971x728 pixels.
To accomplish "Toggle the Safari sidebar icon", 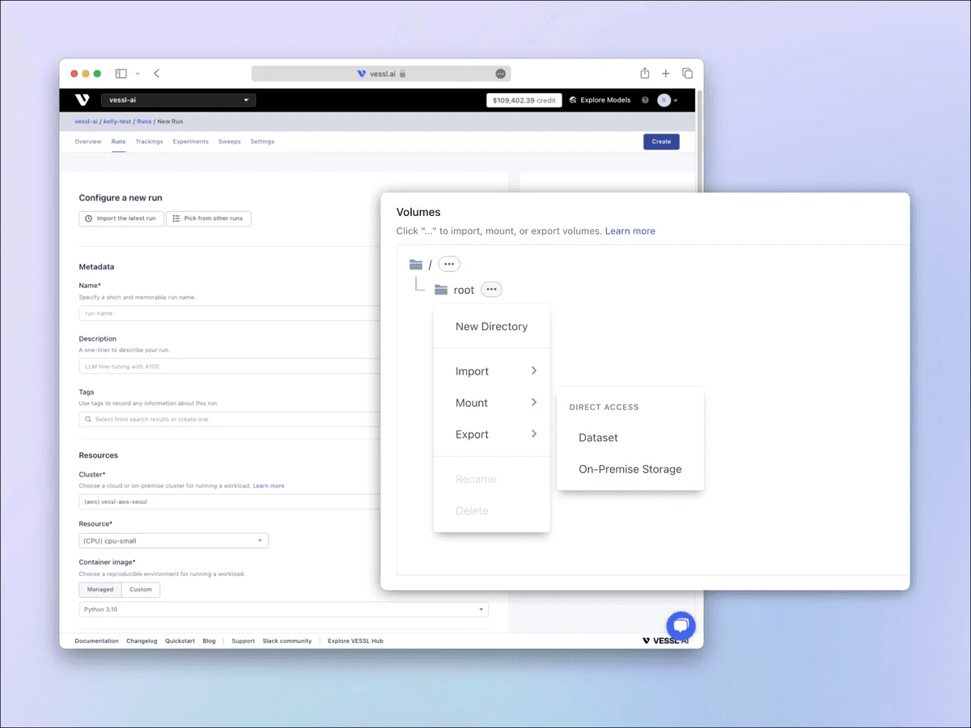I will coord(121,74).
